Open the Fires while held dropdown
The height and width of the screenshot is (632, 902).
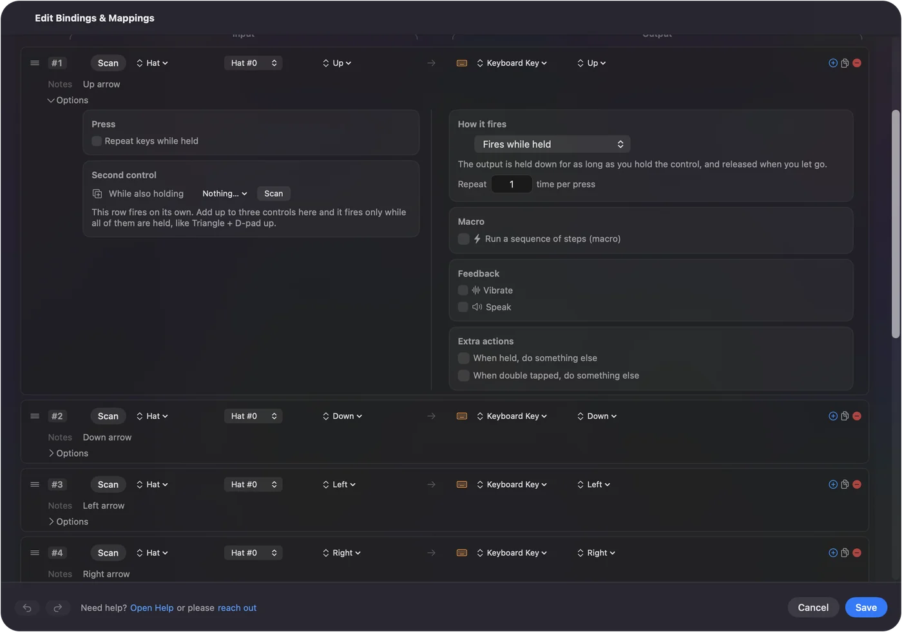pyautogui.click(x=552, y=144)
